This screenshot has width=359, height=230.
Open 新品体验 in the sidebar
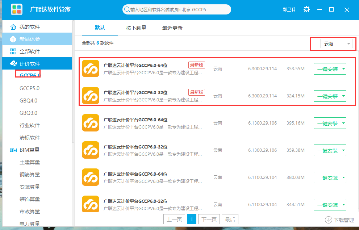tap(37, 39)
